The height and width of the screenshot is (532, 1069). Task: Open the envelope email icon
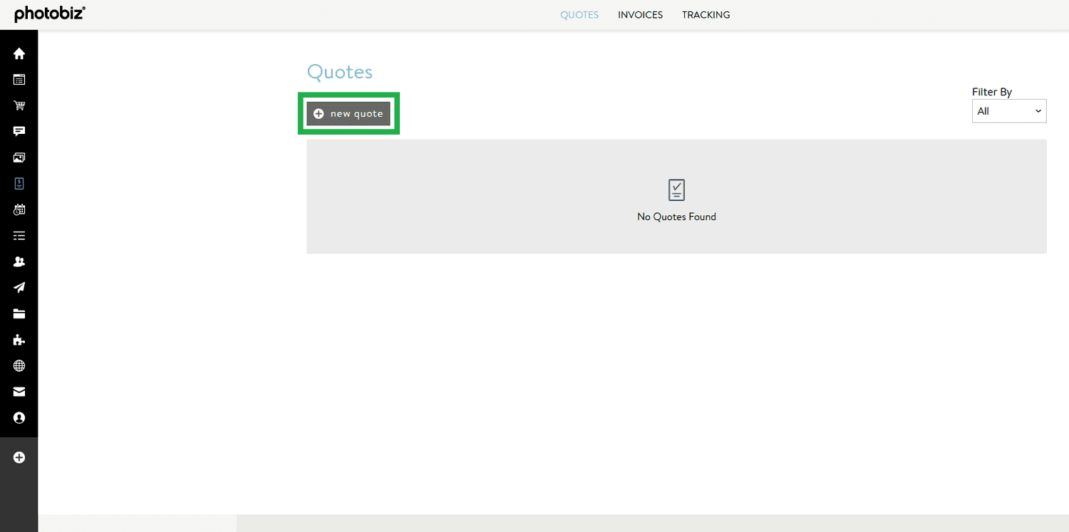(x=19, y=392)
